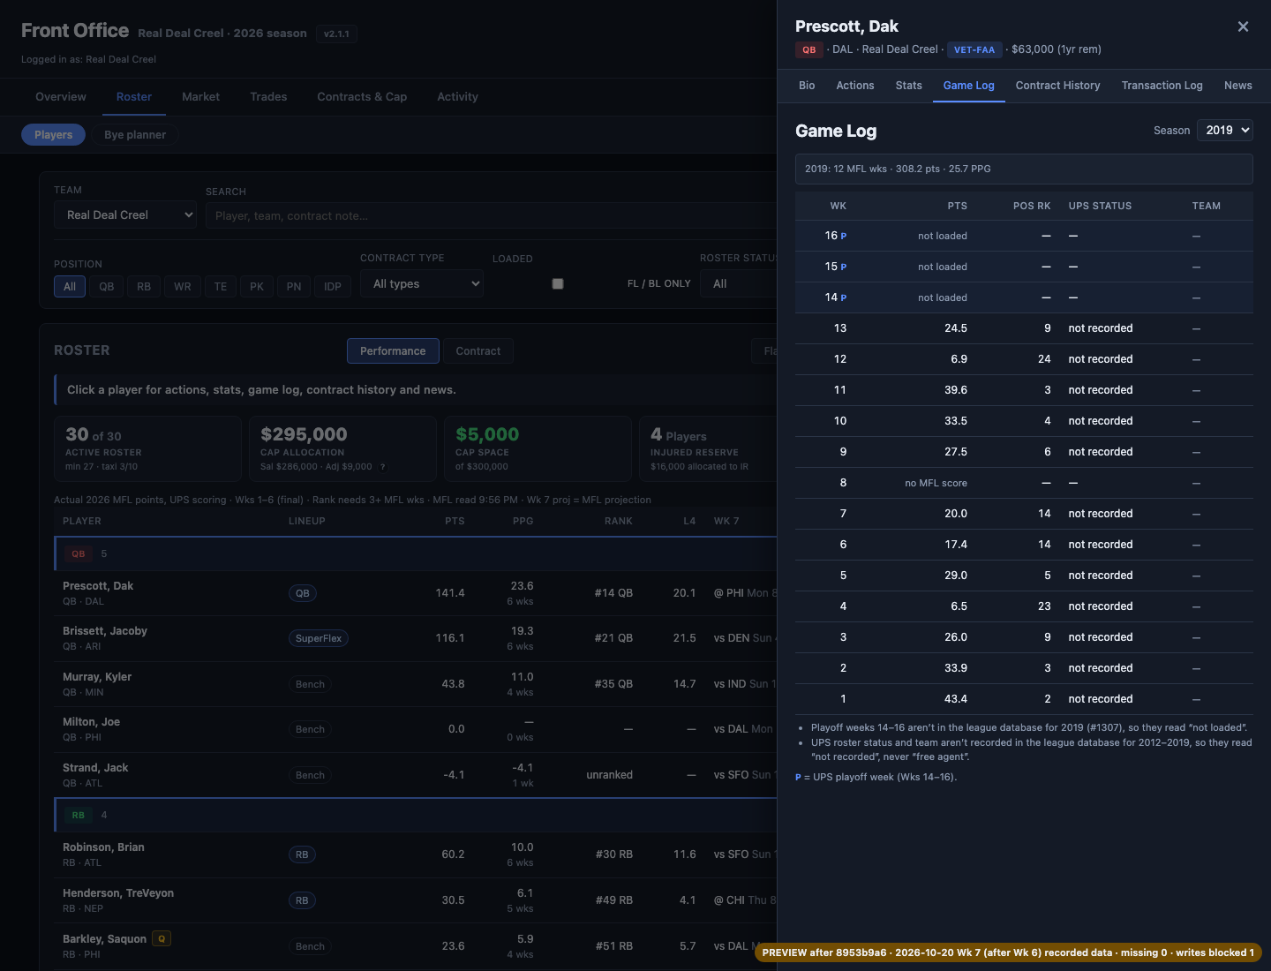Open the Contract Type All types dropdown
1271x971 pixels.
pyautogui.click(x=422, y=283)
